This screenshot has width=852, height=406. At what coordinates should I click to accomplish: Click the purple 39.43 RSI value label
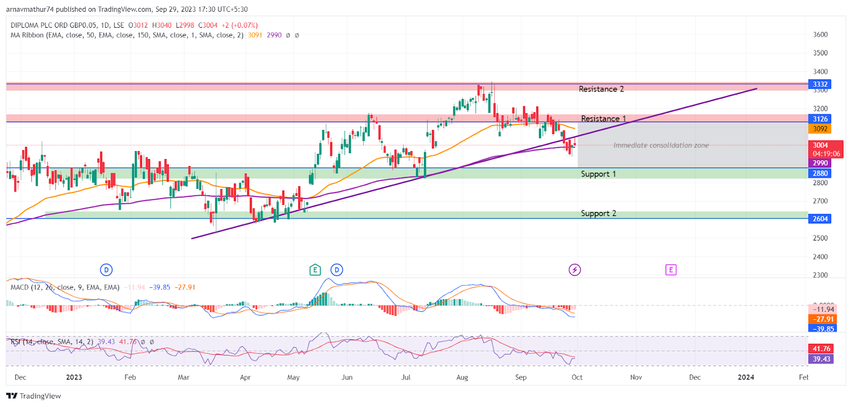821,359
